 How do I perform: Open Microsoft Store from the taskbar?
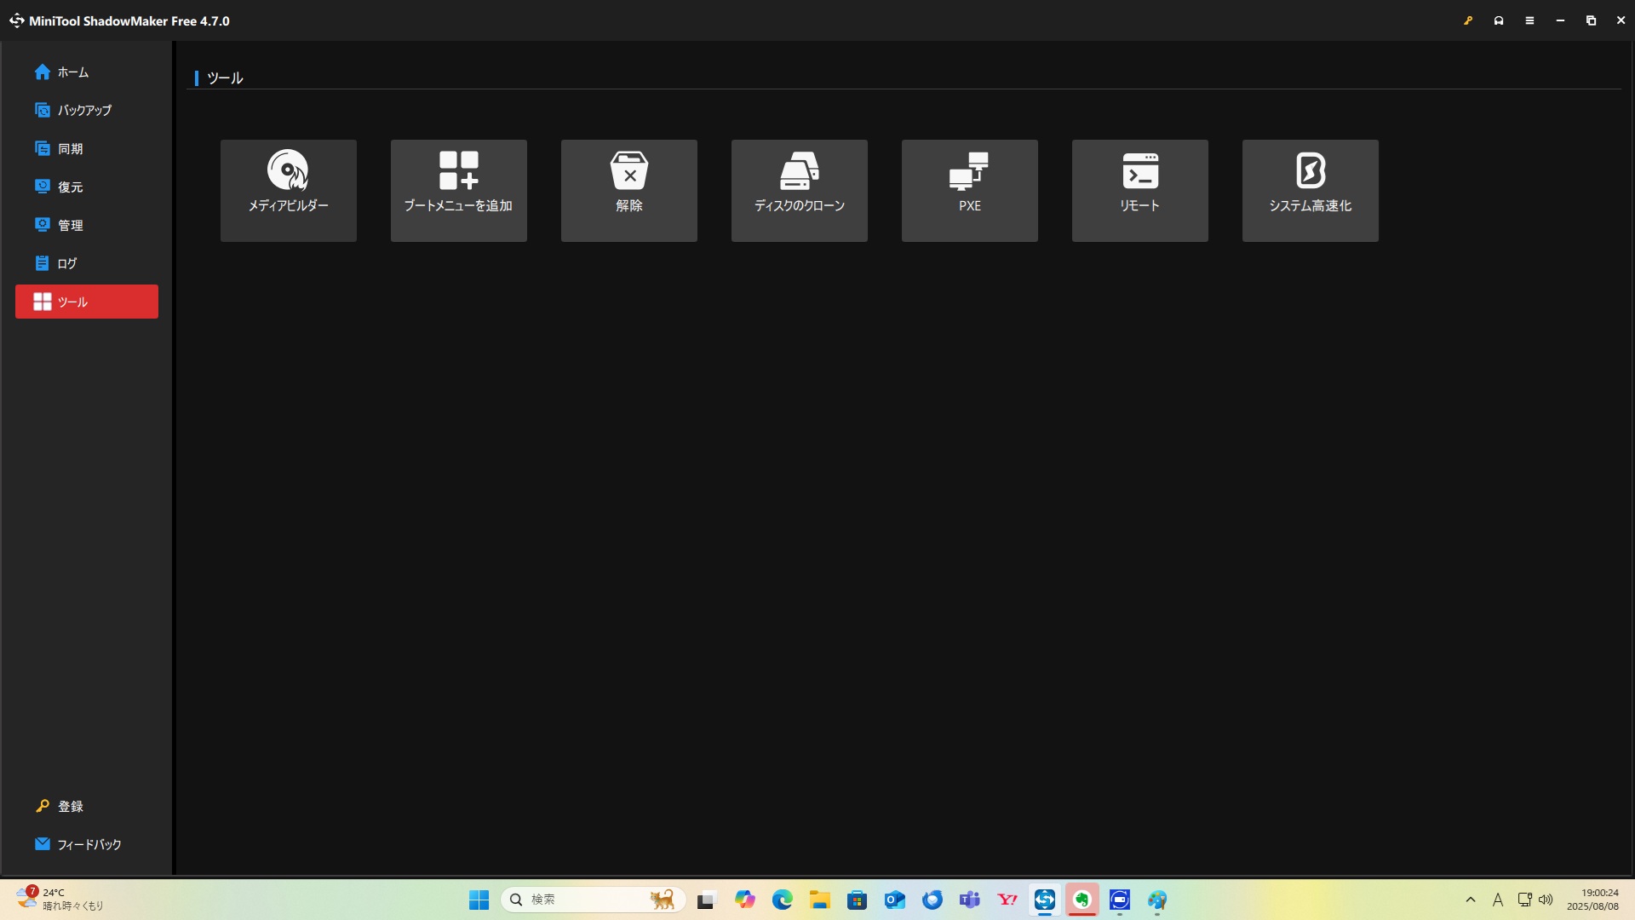(858, 900)
